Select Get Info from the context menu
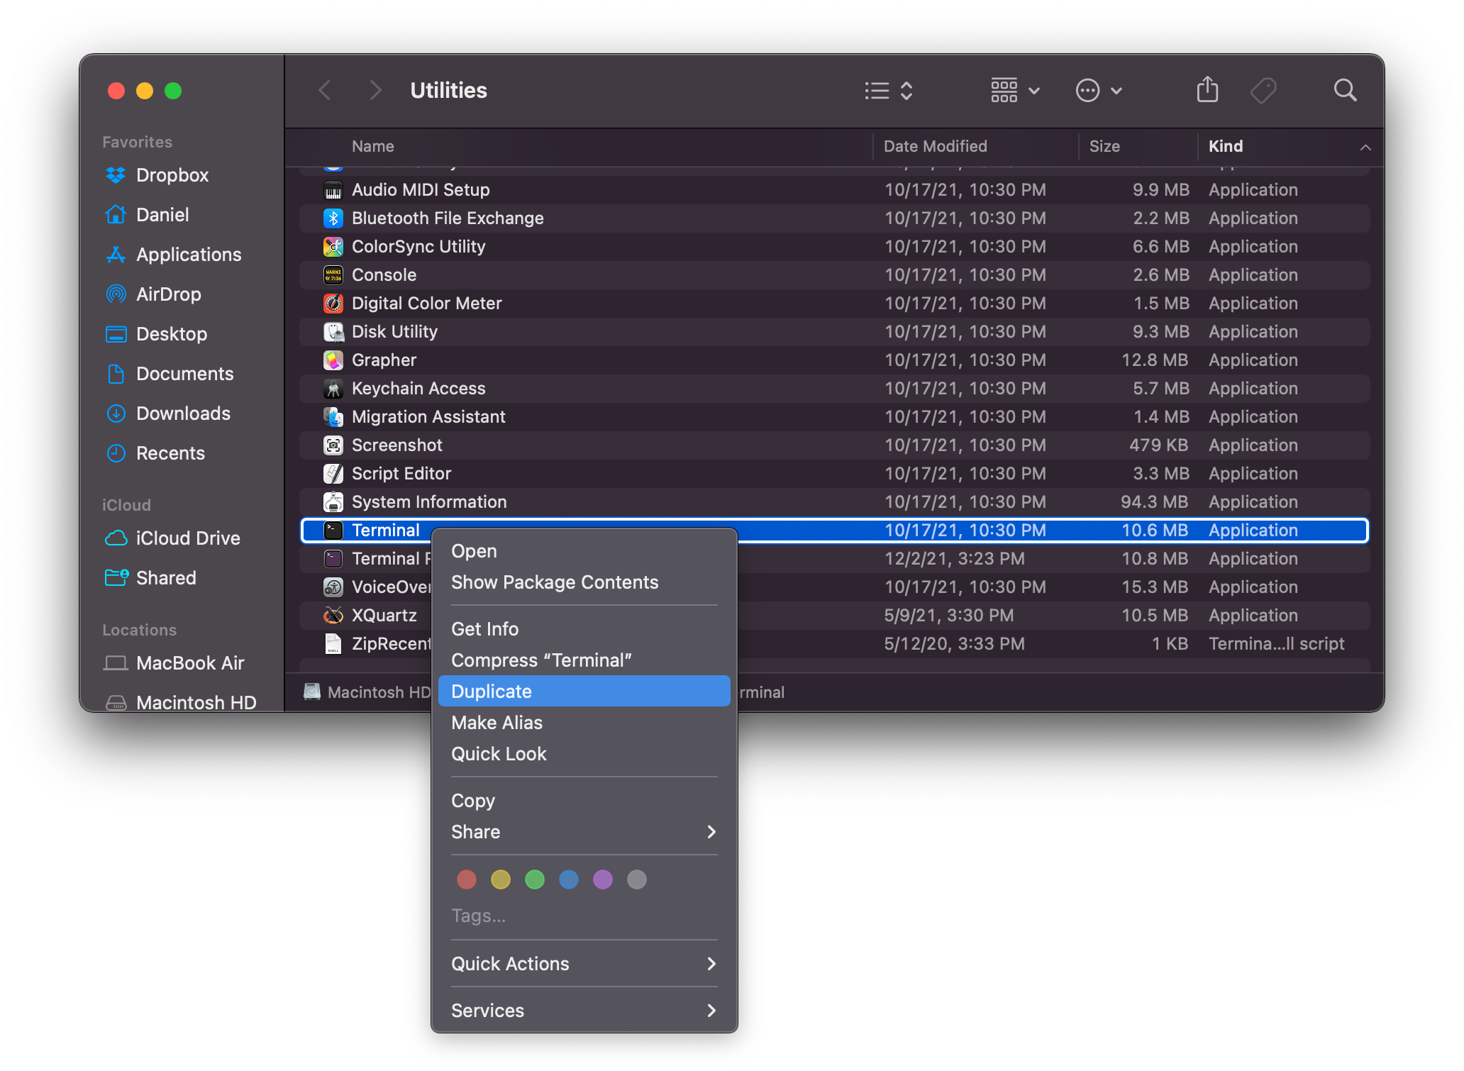Image resolution: width=1464 pixels, height=1071 pixels. point(485,629)
